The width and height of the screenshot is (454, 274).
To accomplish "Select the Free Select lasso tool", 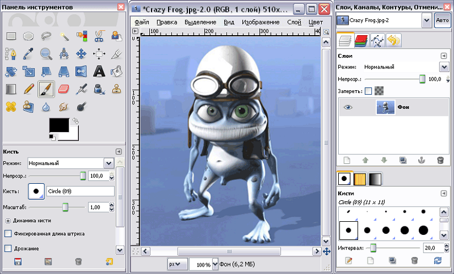I will 46,36.
